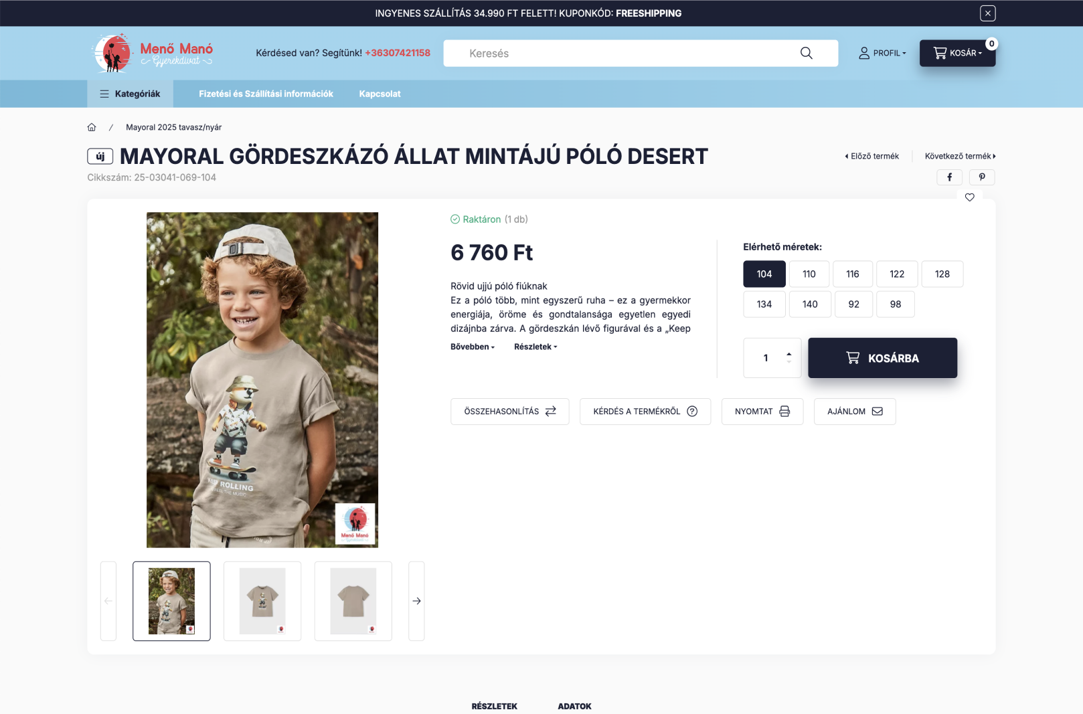This screenshot has width=1083, height=714.
Task: Choose size 98 option
Action: click(895, 304)
